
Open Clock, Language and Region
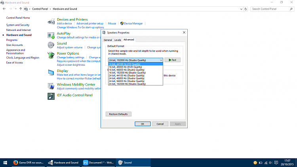pos(23,57)
